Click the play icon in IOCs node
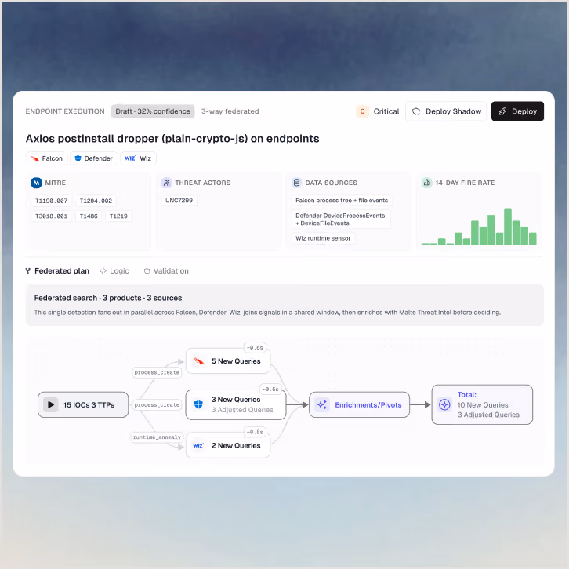Image resolution: width=569 pixels, height=569 pixels. 51,404
